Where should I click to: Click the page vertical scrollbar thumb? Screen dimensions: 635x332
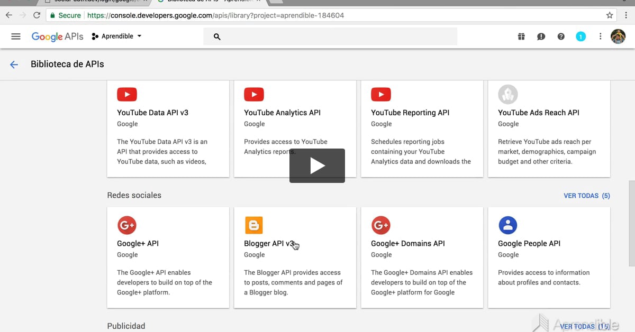pos(631,223)
